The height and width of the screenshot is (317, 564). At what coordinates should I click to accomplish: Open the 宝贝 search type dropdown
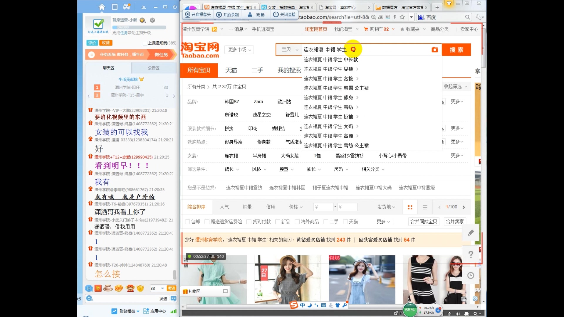289,50
